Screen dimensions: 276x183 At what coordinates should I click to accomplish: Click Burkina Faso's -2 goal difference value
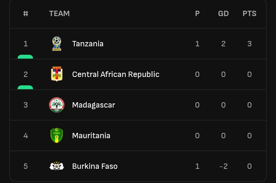pos(223,166)
